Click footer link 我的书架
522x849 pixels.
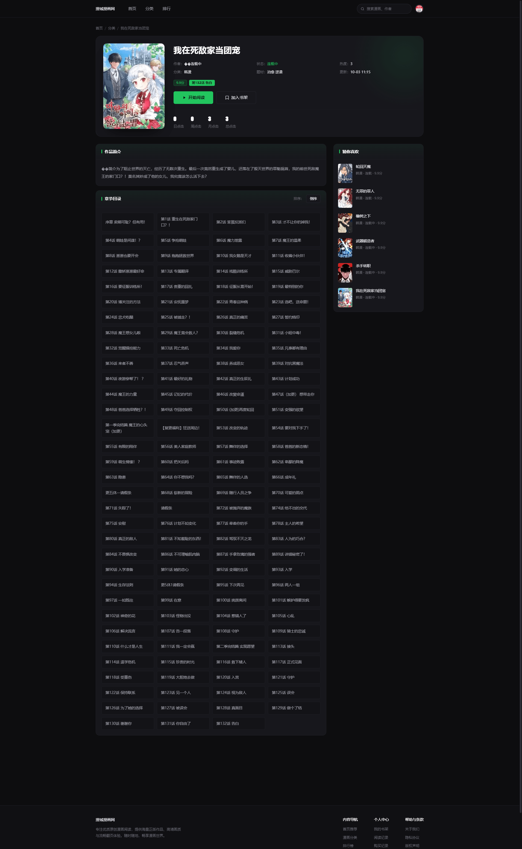[x=381, y=829]
